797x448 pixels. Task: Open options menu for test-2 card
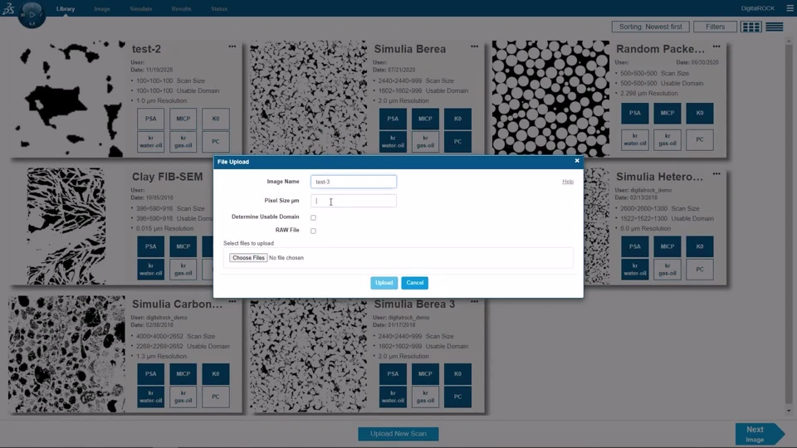[232, 46]
